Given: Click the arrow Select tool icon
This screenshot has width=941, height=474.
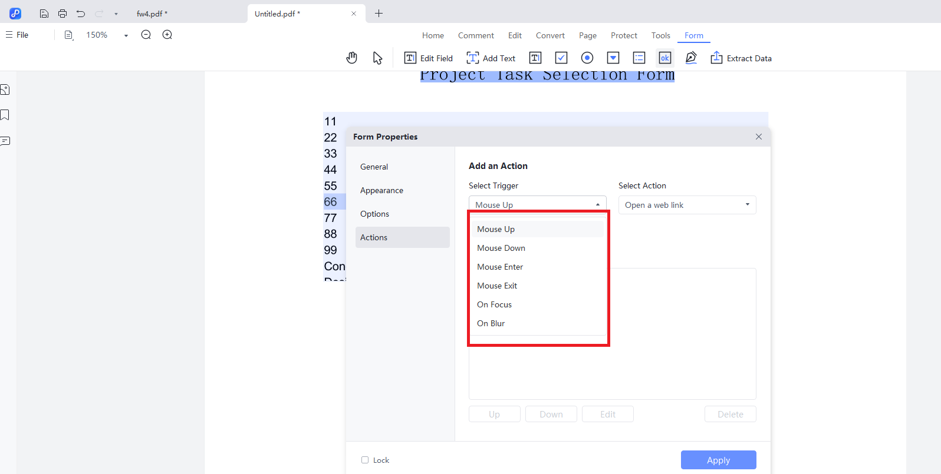Looking at the screenshot, I should 377,58.
